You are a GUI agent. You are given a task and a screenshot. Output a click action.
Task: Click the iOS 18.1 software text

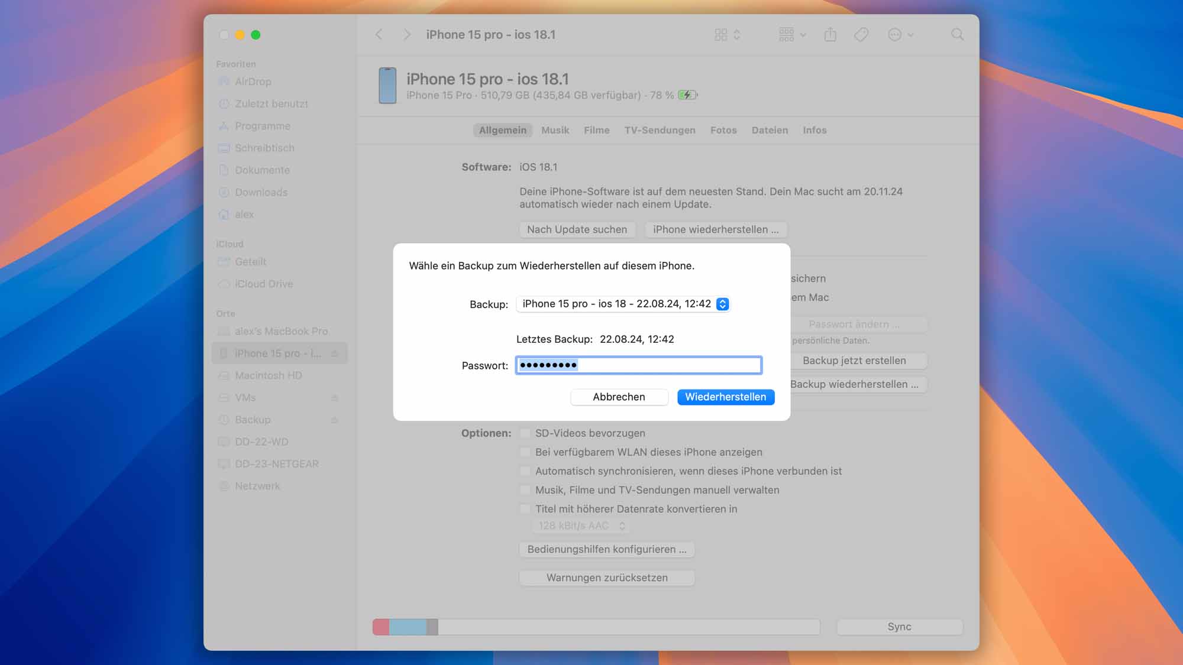coord(538,167)
